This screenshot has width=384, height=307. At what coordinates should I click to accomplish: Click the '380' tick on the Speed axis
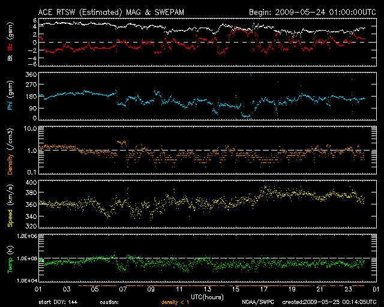click(x=31, y=192)
